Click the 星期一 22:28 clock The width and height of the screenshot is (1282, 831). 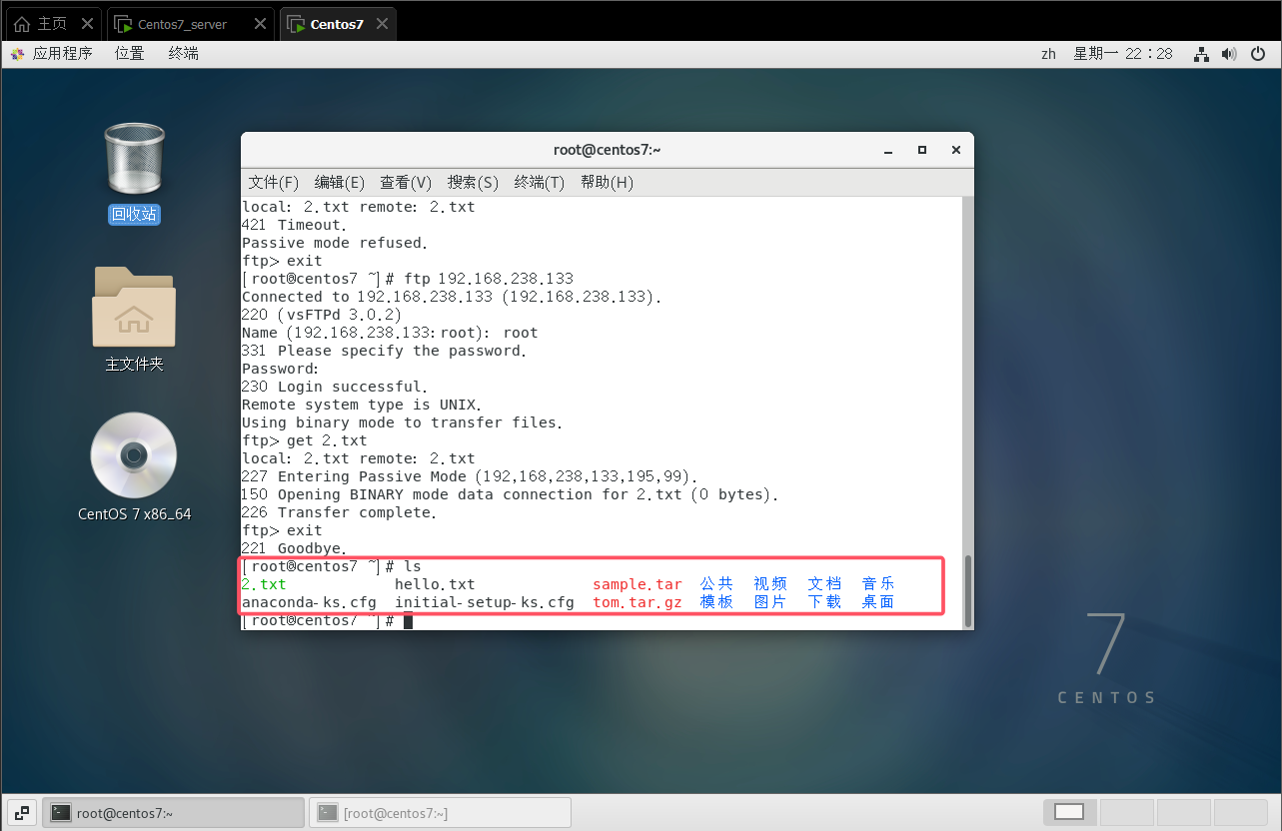click(1122, 54)
